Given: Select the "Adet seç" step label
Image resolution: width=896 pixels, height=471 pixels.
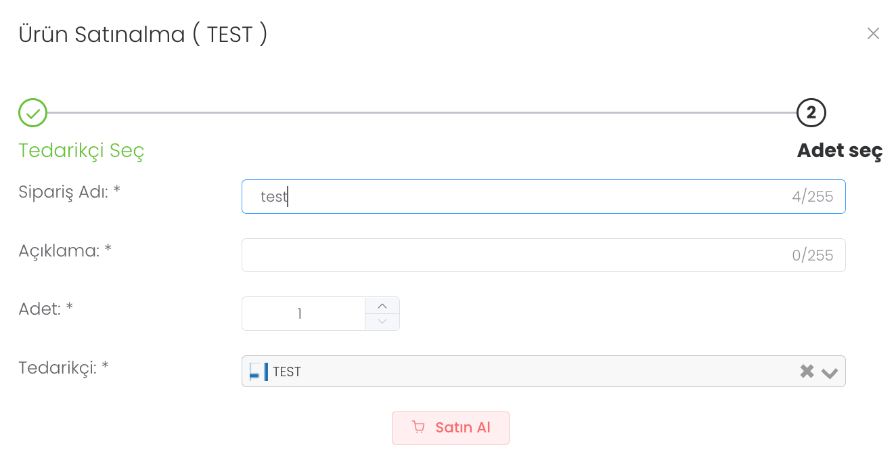Looking at the screenshot, I should (x=839, y=150).
